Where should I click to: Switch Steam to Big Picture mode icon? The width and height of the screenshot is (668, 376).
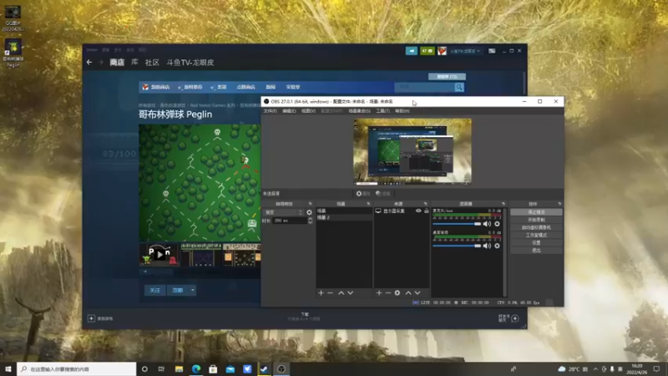pyautogui.click(x=492, y=51)
